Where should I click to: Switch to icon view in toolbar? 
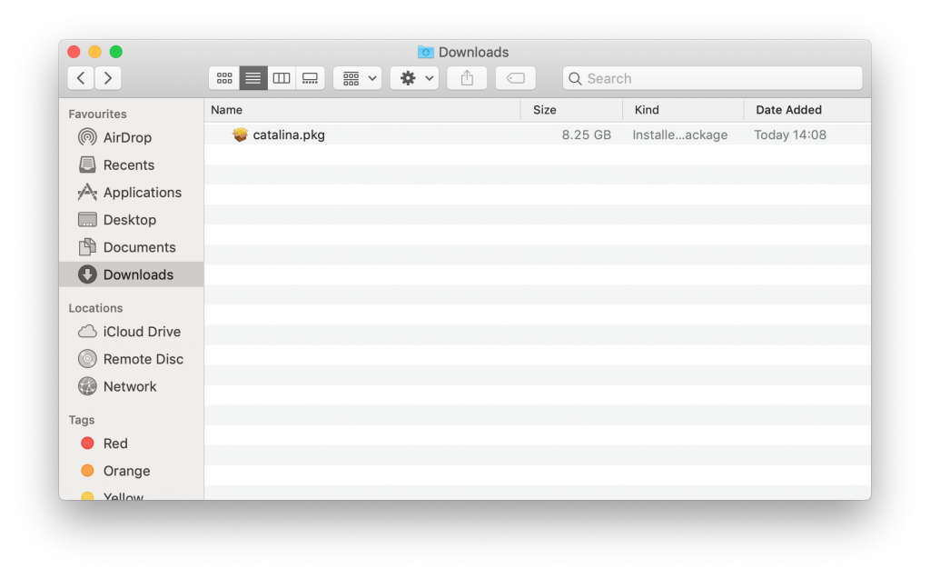(x=224, y=78)
